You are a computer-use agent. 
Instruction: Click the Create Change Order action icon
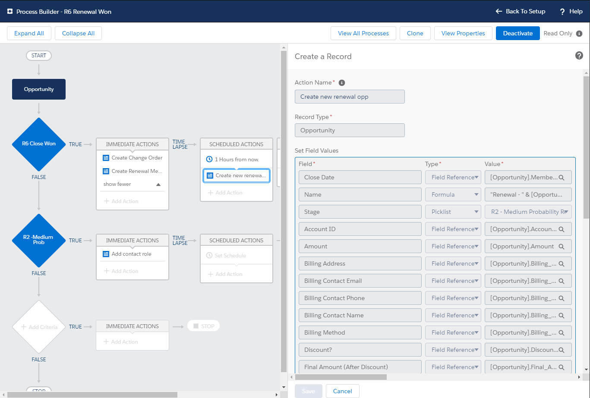pos(106,158)
